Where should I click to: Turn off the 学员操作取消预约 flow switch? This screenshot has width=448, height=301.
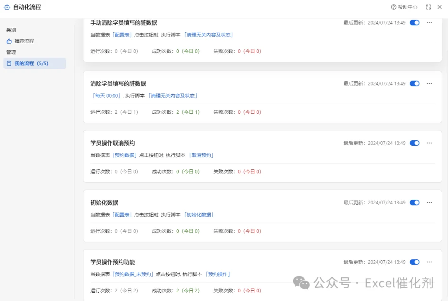(x=414, y=143)
